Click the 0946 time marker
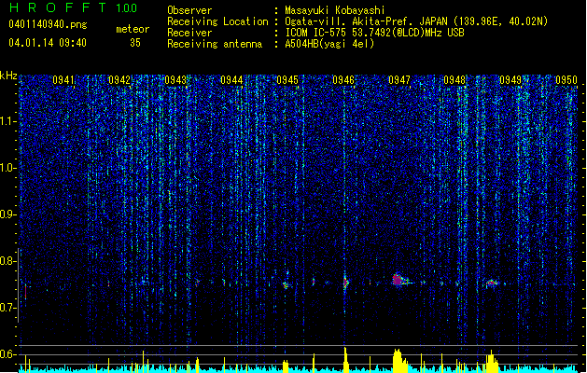587x373 pixels. pos(343,80)
